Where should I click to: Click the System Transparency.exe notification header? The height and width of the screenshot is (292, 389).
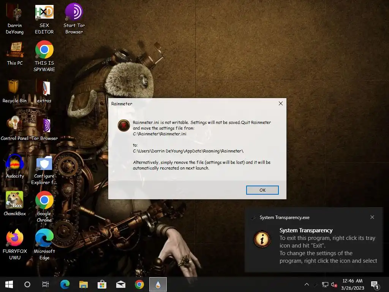pyautogui.click(x=284, y=217)
